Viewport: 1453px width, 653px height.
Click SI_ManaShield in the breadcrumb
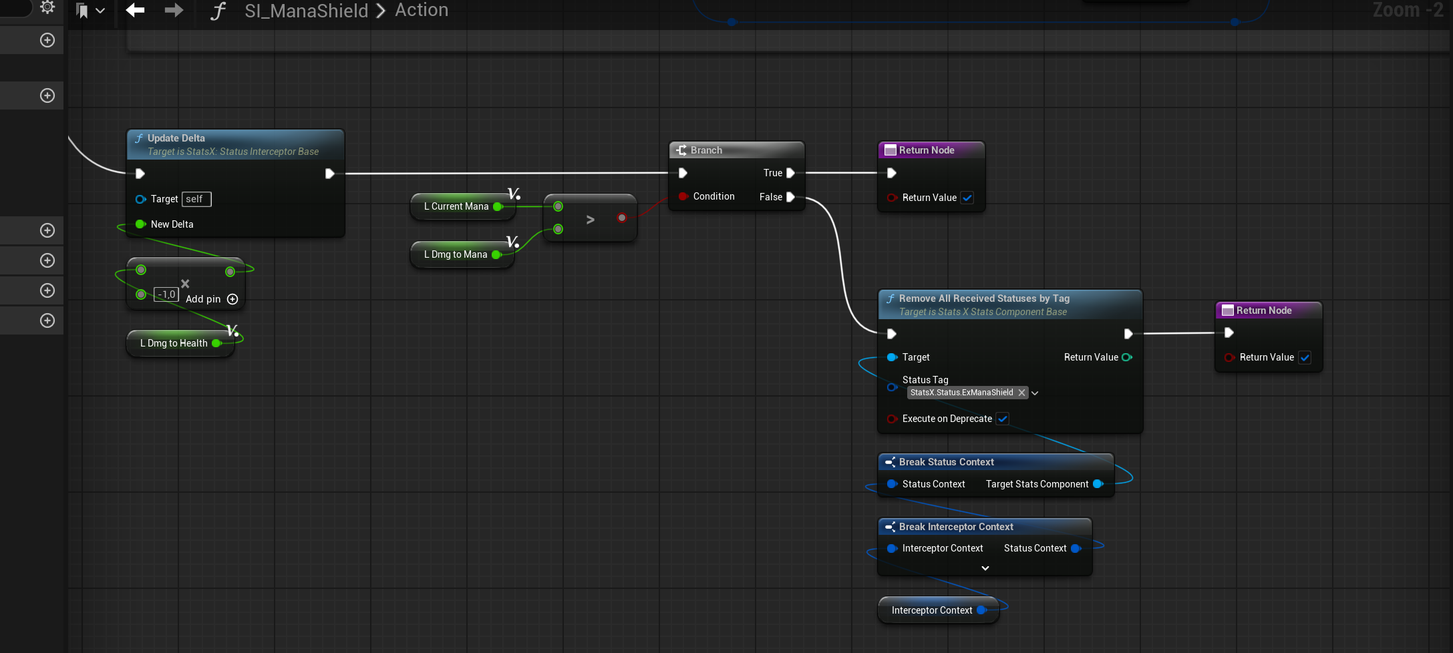click(x=306, y=11)
